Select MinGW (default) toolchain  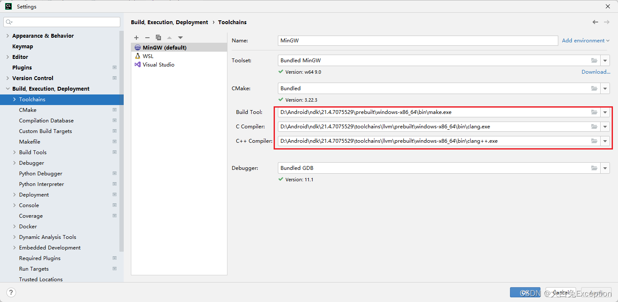(x=179, y=47)
